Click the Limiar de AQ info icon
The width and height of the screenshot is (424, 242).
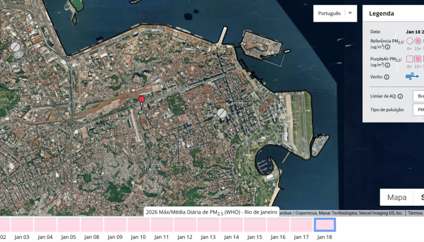coord(400,96)
